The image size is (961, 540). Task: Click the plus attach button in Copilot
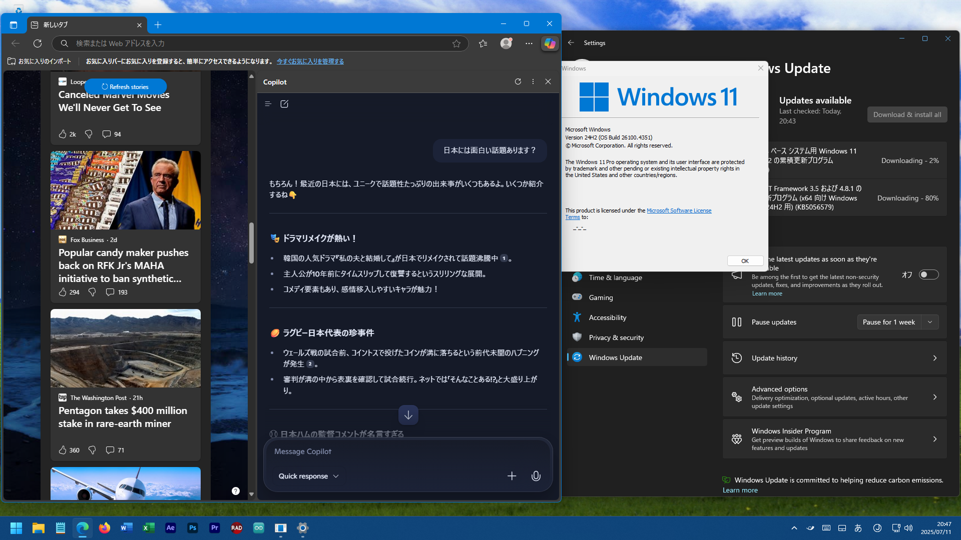[512, 476]
